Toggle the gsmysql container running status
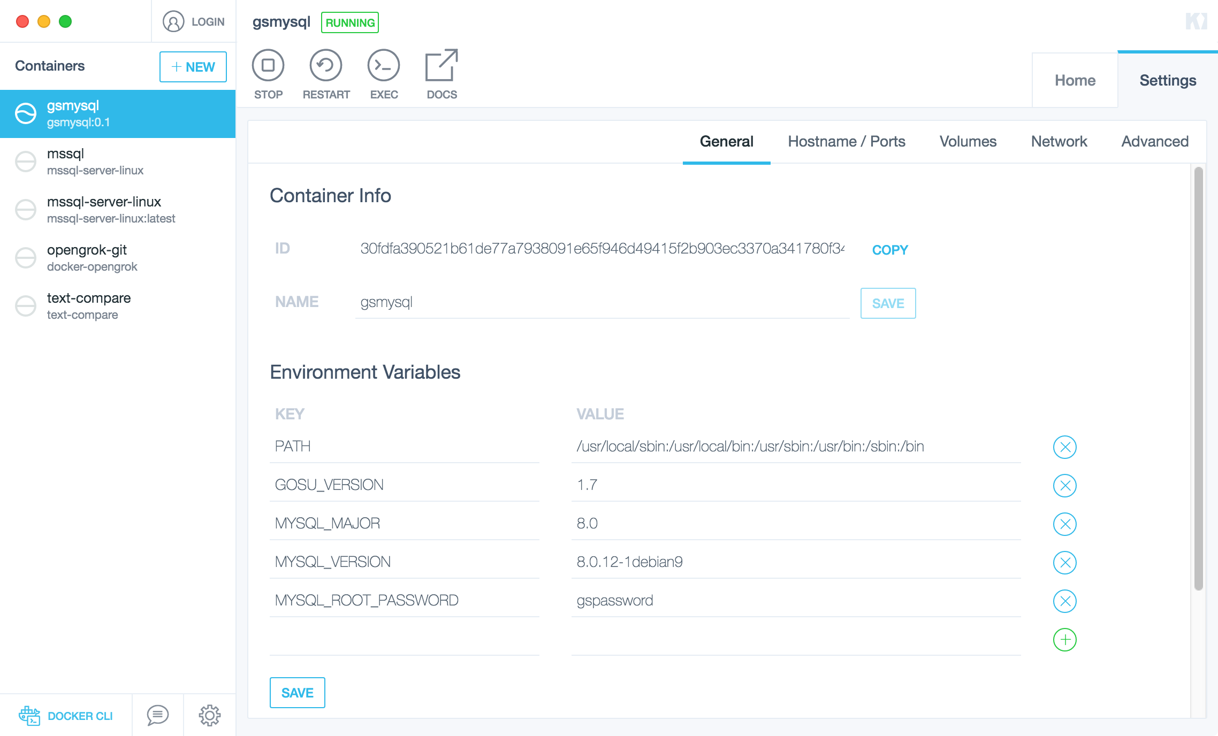Screen dimensions: 1218x736 (269, 65)
